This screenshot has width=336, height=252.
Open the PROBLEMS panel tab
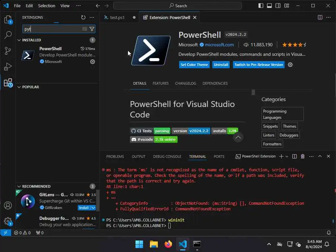coord(115,157)
